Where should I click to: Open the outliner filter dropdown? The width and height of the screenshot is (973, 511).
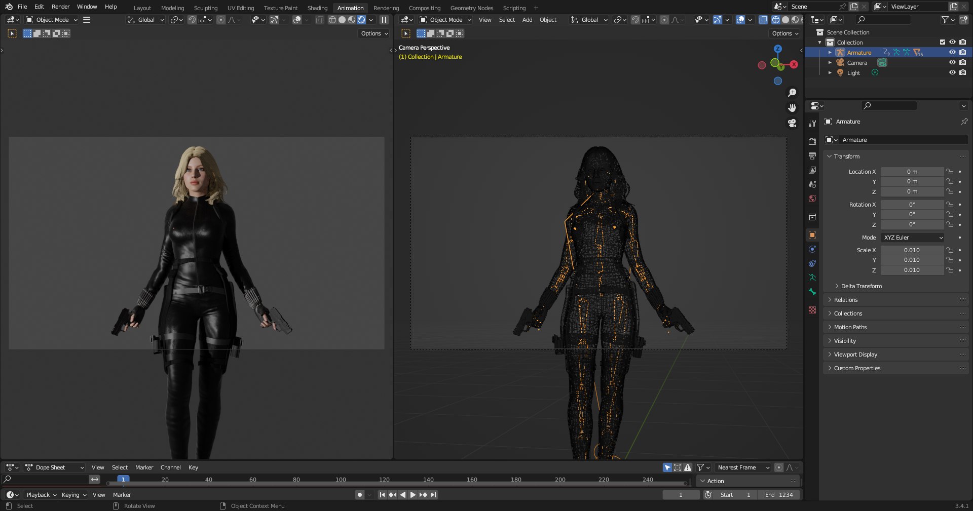pyautogui.click(x=948, y=20)
